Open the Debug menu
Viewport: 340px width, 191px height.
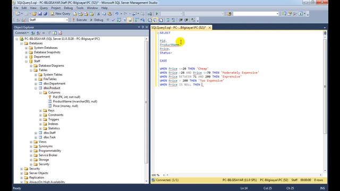pyautogui.click(x=68, y=8)
